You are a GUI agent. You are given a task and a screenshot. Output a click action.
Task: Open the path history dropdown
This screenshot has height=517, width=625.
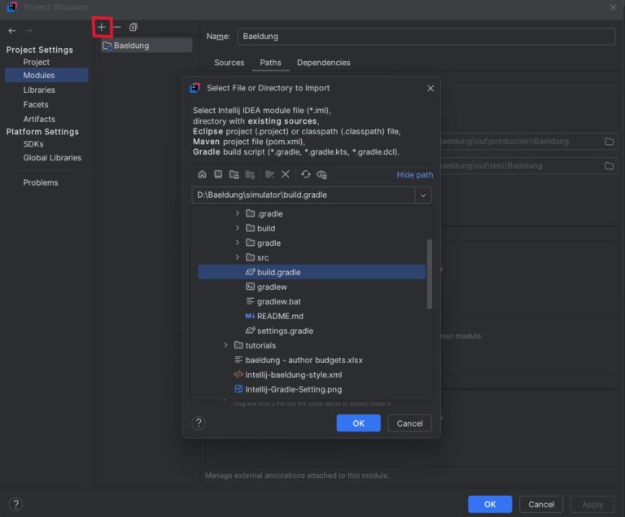(422, 195)
